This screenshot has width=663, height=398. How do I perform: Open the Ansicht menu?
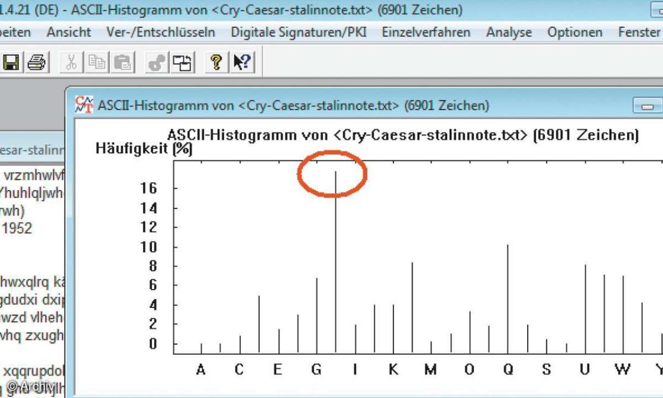[69, 33]
